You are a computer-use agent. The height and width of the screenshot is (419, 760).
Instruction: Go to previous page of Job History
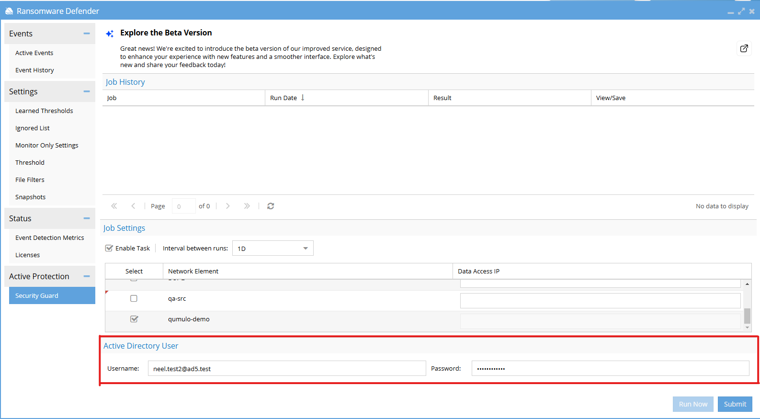tap(133, 206)
